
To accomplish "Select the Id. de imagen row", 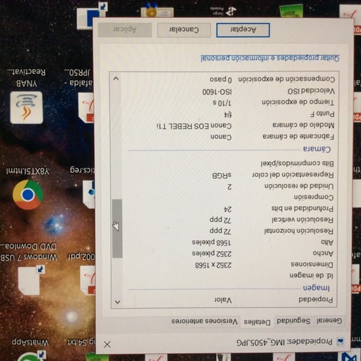I will [311, 276].
